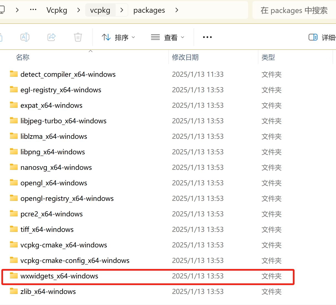This screenshot has height=305, width=336.
Task: Sort by Type (类型) column header
Action: click(x=268, y=57)
